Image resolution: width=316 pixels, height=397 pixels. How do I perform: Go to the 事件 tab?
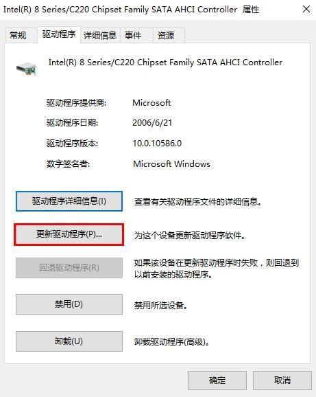click(133, 35)
